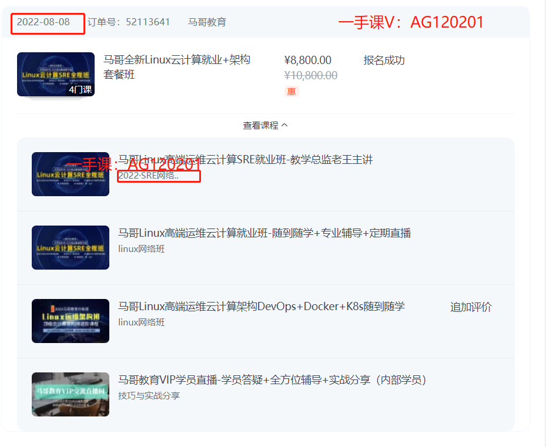Open the DevOps+Docker+K8s随到随学 course title

click(x=262, y=307)
